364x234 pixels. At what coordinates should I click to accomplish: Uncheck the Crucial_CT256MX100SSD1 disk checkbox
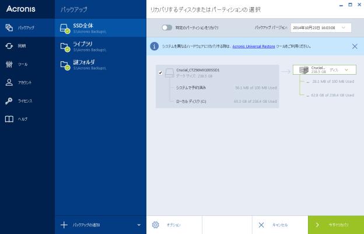pyautogui.click(x=160, y=73)
